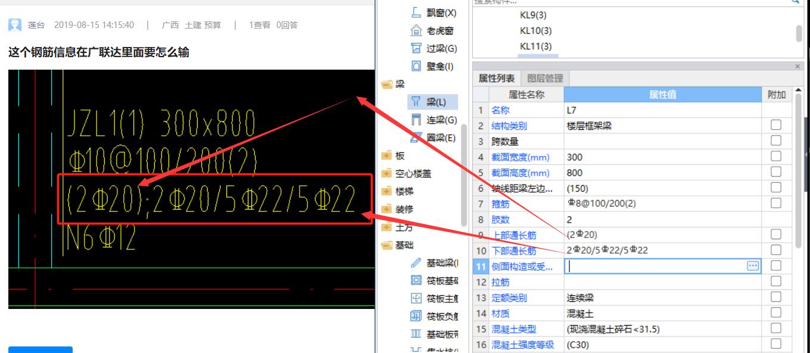
Task: Select the 飘窗(X) component icon
Action: [416, 13]
